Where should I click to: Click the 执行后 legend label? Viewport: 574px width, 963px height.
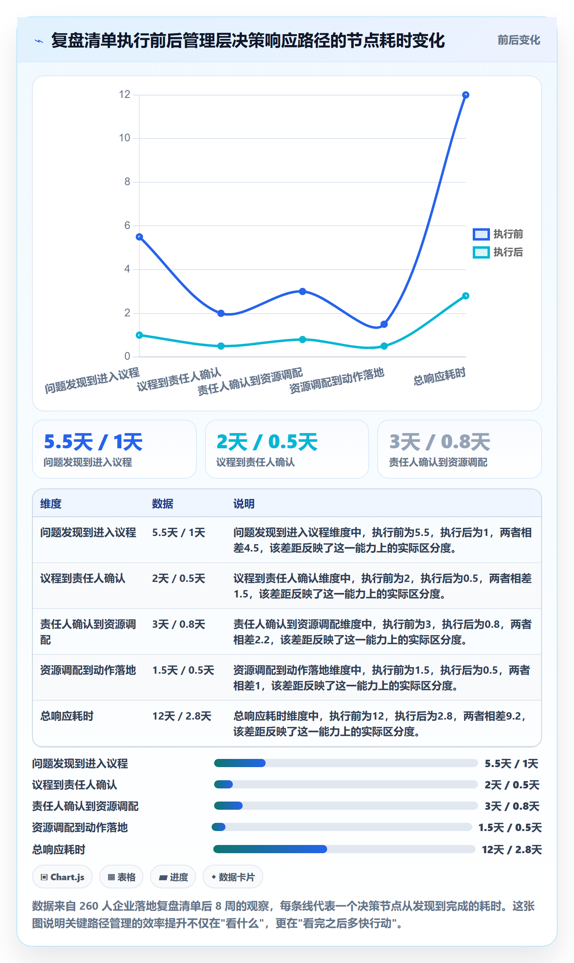pyautogui.click(x=508, y=252)
